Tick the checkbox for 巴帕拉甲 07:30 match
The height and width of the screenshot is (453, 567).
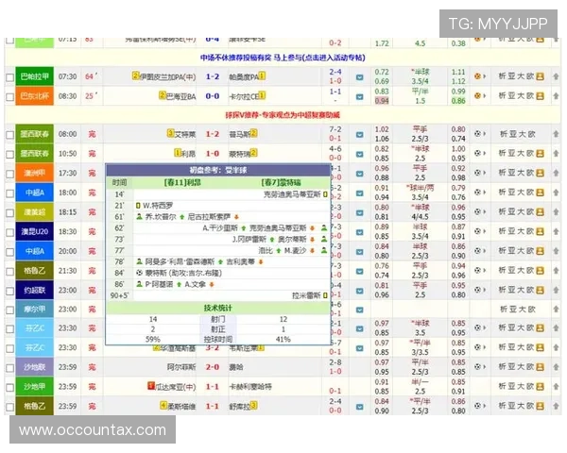tap(10, 77)
